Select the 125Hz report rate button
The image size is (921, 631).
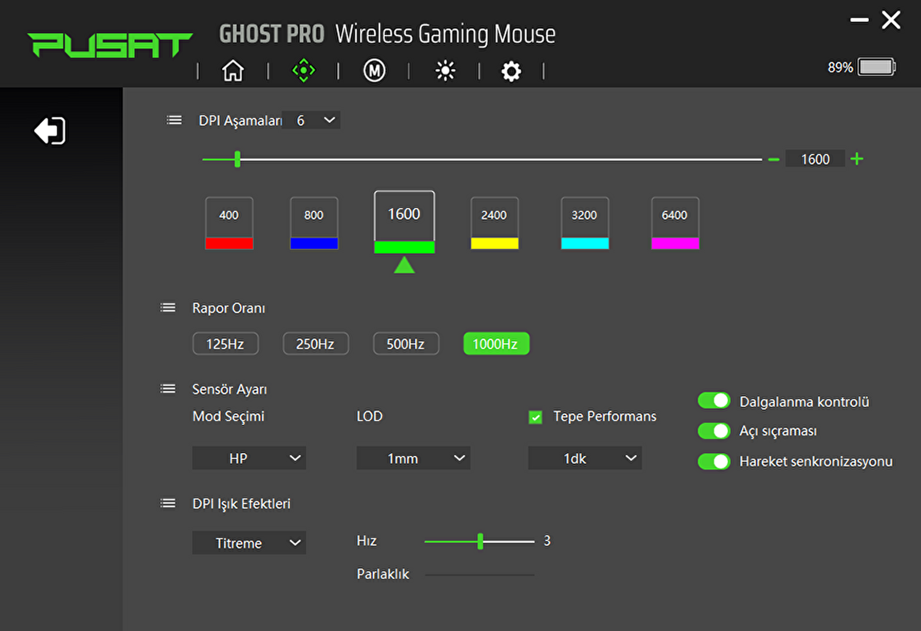point(225,344)
